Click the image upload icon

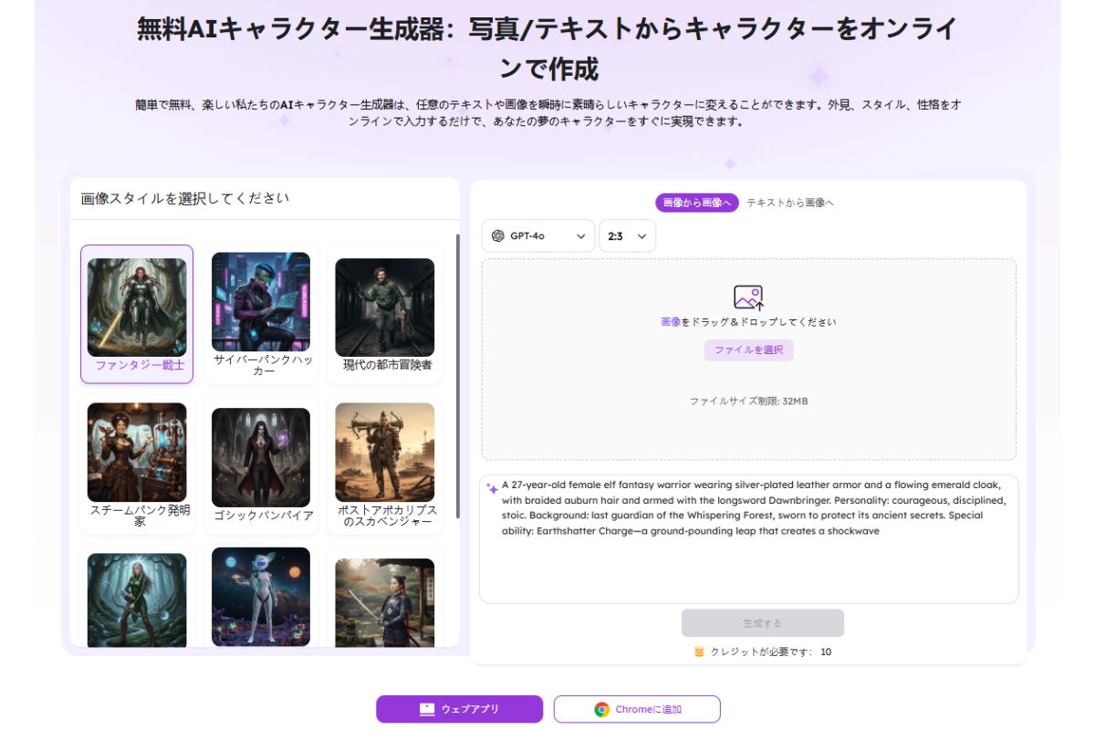tap(748, 297)
